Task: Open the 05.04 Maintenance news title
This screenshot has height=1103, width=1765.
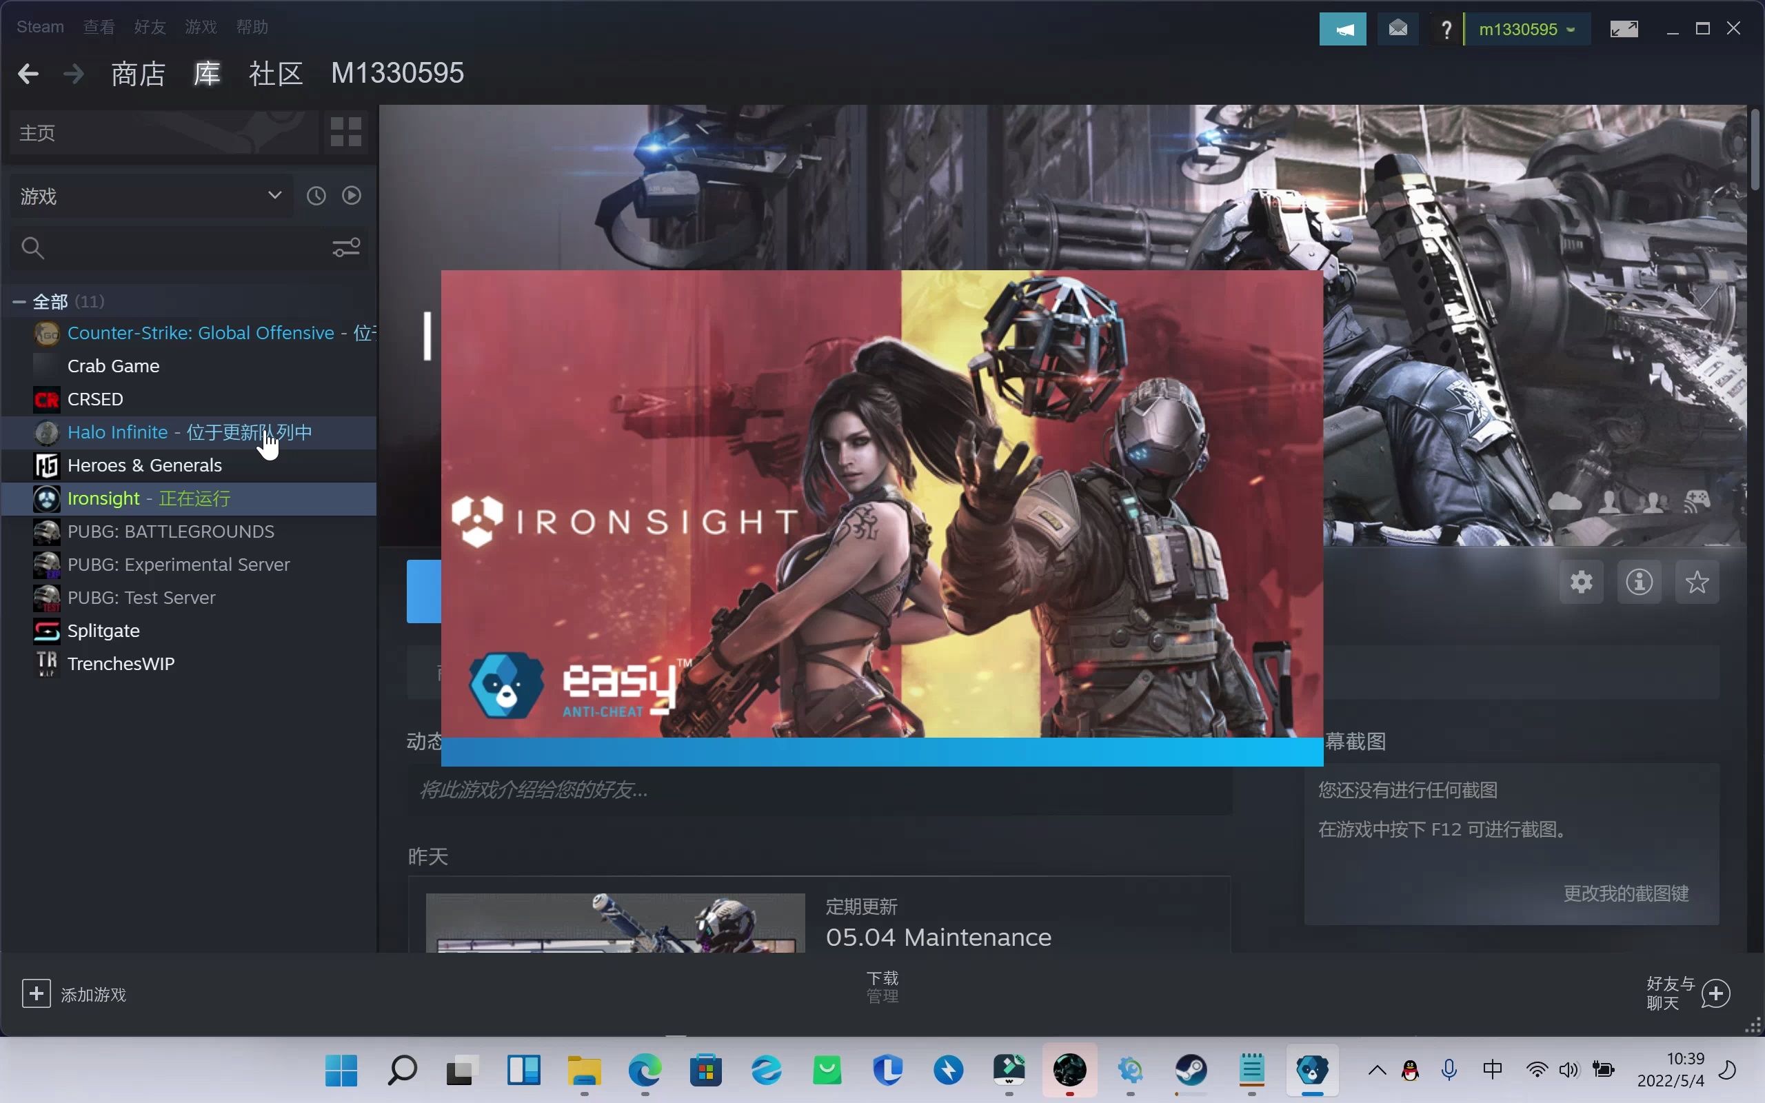Action: [938, 937]
